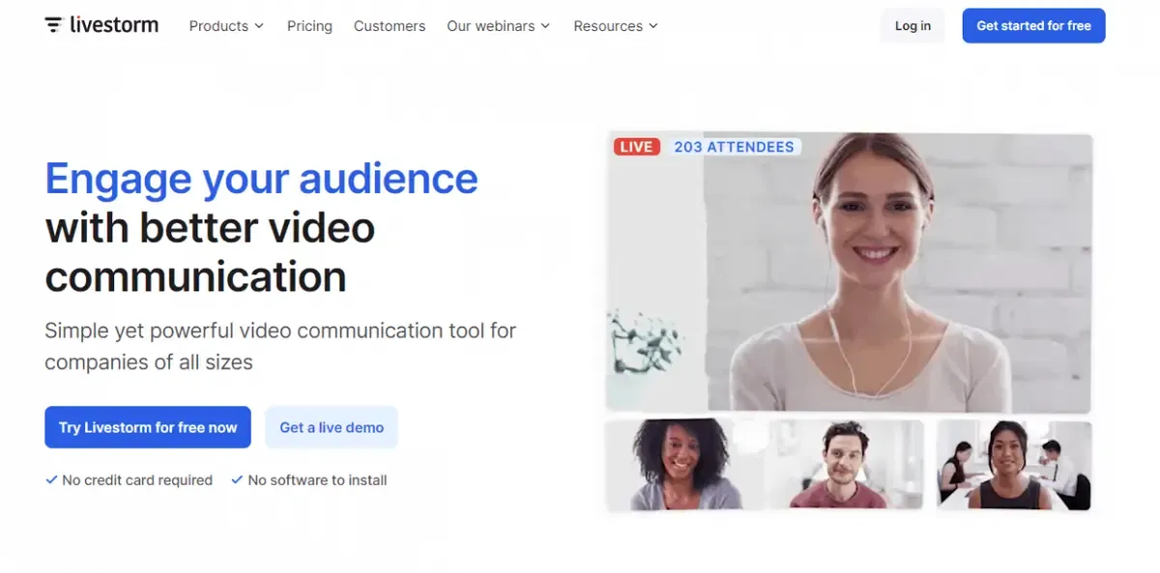Click the red LIVE badge

[x=636, y=147]
